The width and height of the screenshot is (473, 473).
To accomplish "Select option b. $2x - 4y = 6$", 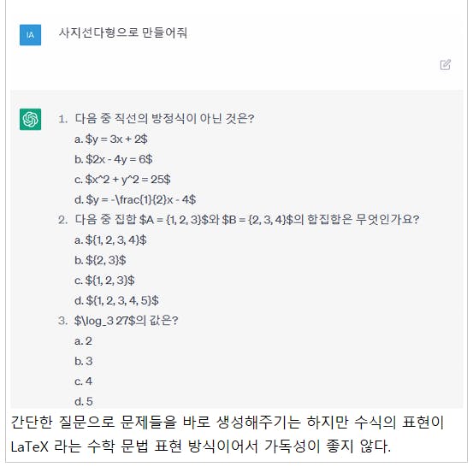I will pyautogui.click(x=114, y=159).
